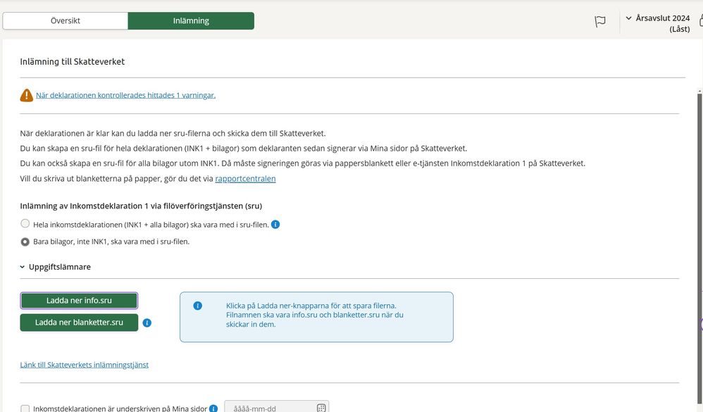Screen dimensions: 703x412
Task: Select the Inlämning tab
Action: (191, 21)
